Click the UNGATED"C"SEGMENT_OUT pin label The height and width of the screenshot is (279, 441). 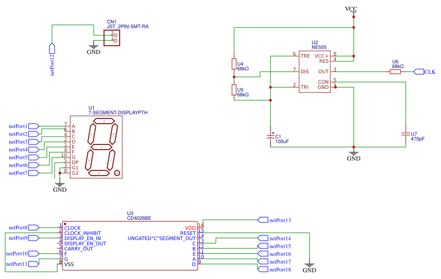point(161,238)
